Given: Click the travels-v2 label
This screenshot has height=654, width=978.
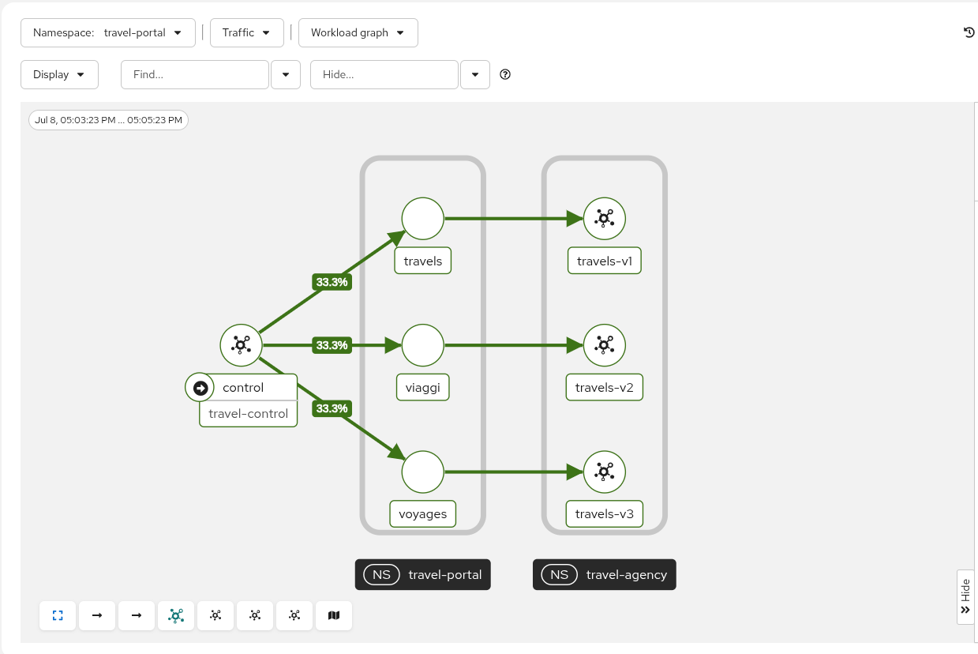Looking at the screenshot, I should click(605, 388).
